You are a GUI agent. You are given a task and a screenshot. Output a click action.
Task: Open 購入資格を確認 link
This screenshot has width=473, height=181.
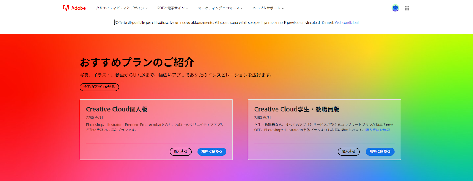tap(378, 130)
